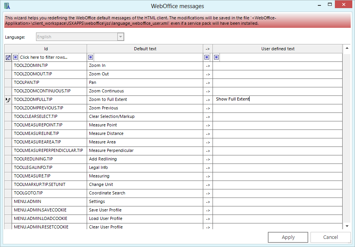Open the Language dropdown

click(120, 36)
